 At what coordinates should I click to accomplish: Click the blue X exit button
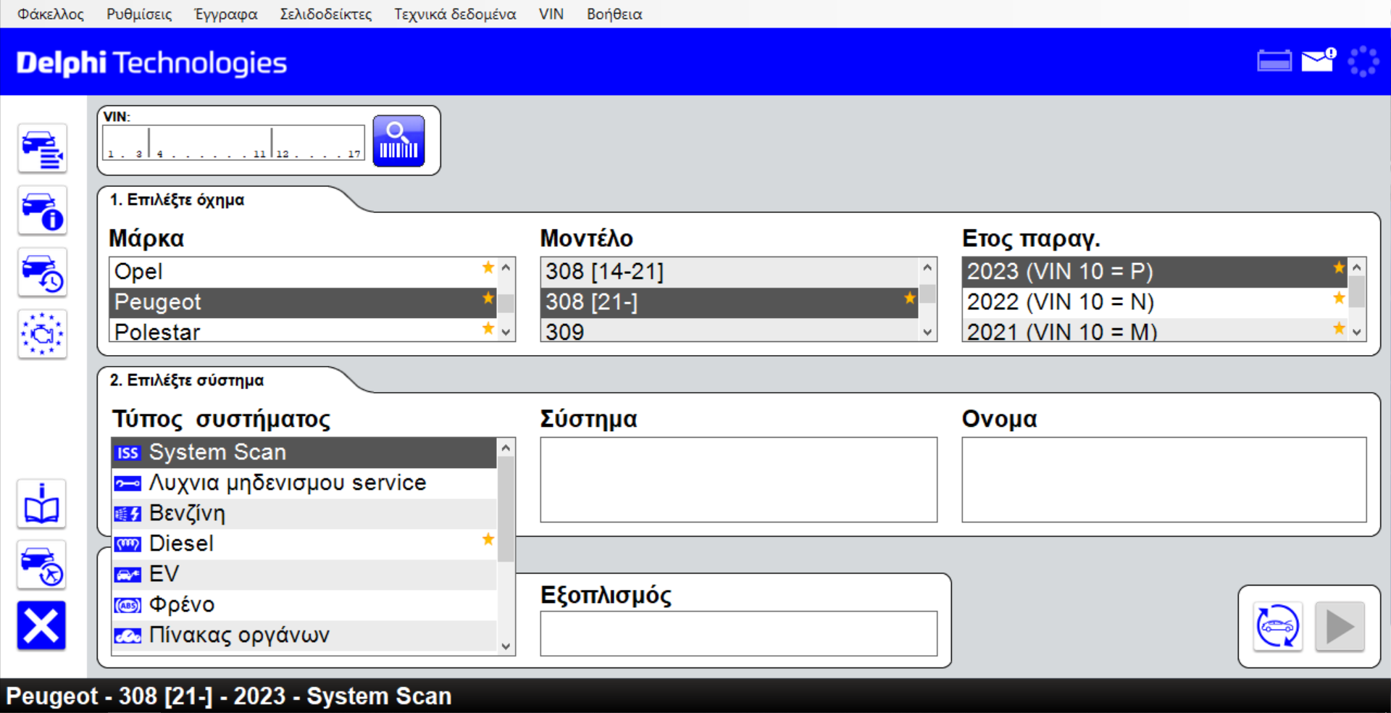coord(41,625)
